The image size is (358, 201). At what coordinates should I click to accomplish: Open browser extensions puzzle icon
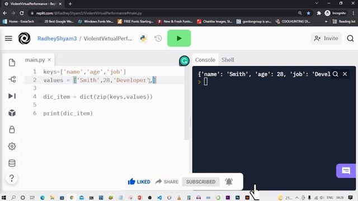[x=319, y=13]
